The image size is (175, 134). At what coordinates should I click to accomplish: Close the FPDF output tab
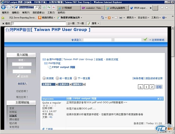click(150, 8)
